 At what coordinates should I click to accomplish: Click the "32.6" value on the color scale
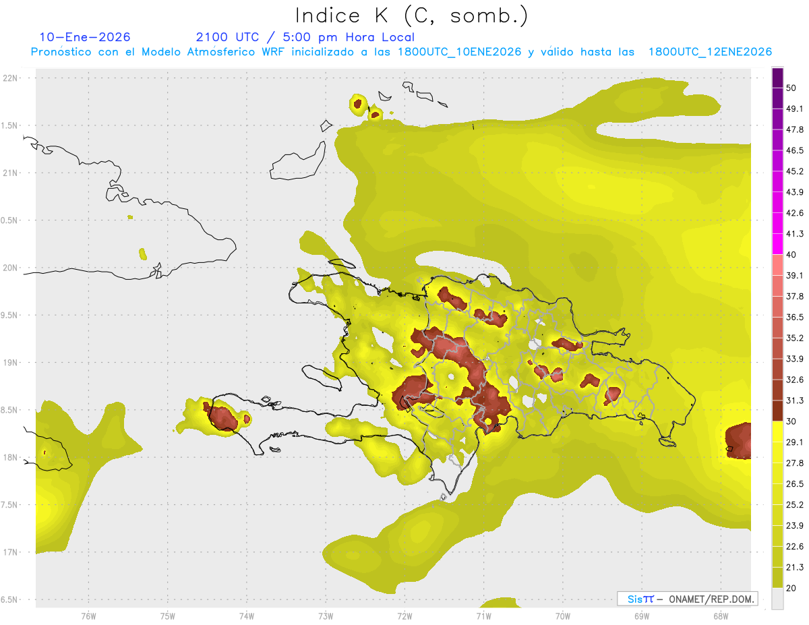point(795,380)
